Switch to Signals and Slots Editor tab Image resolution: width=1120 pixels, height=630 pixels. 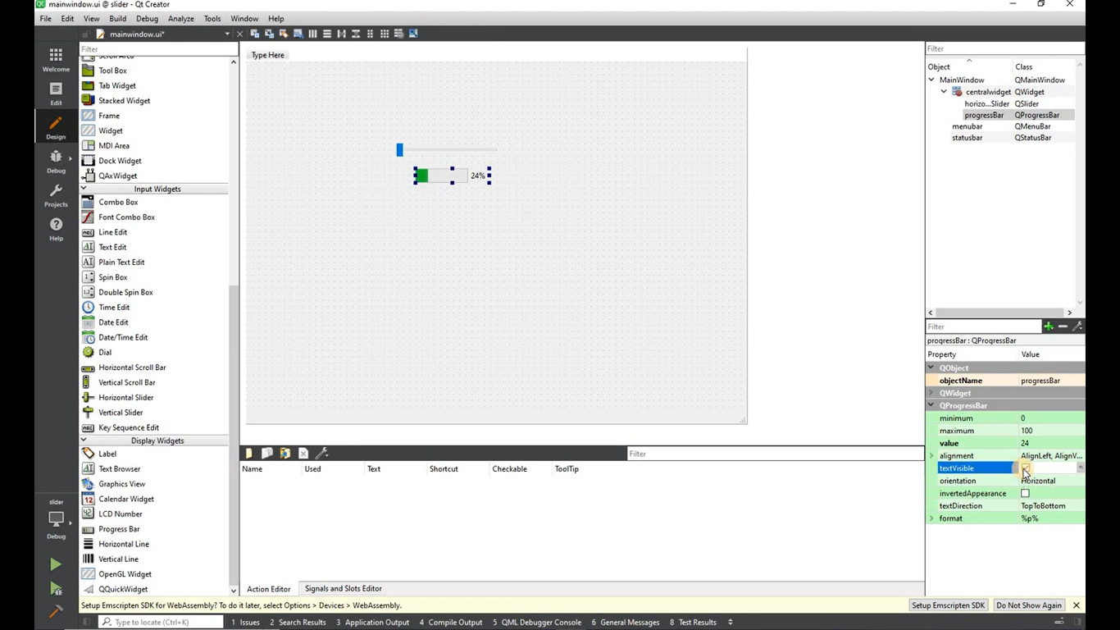343,588
